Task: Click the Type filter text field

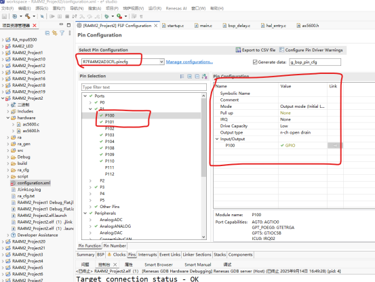Action: (x=144, y=87)
